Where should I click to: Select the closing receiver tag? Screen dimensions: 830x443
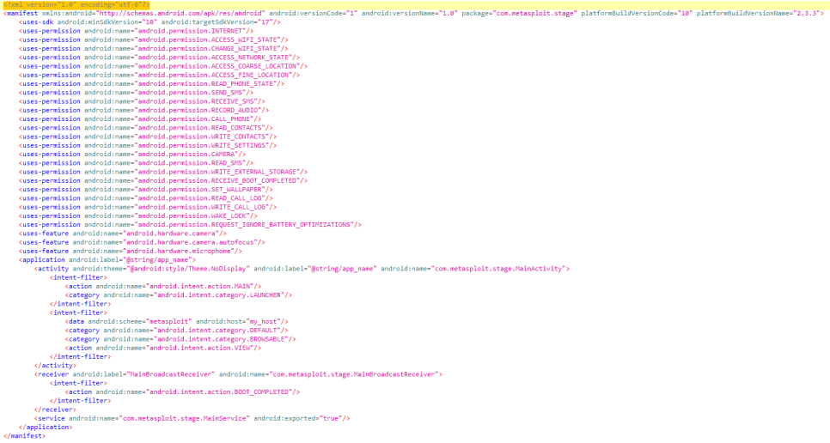[x=55, y=410]
